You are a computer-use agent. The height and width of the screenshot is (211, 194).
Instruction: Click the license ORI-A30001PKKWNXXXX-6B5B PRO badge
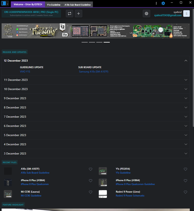click(31, 14)
